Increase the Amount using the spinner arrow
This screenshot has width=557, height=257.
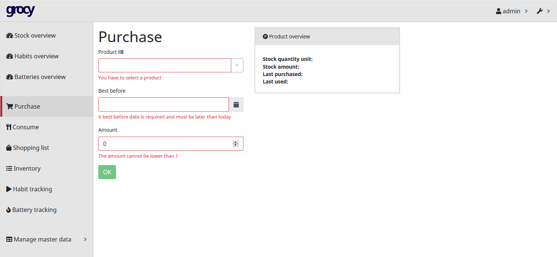pos(236,142)
